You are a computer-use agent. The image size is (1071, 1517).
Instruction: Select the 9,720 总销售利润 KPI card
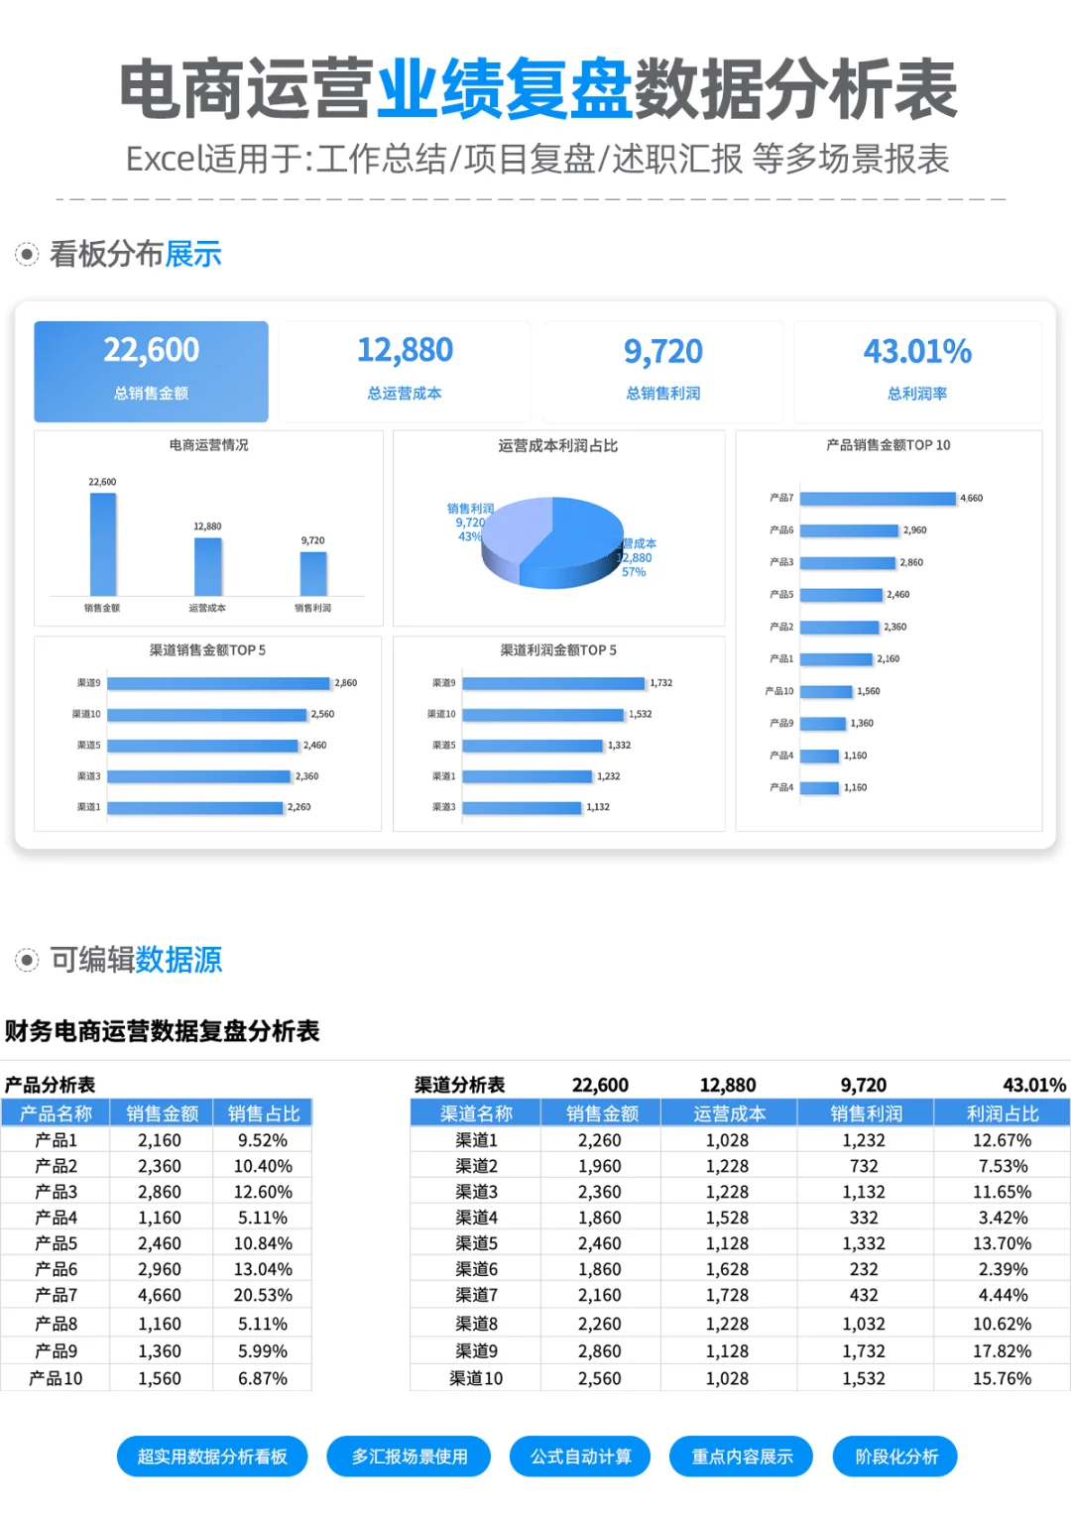(x=662, y=372)
